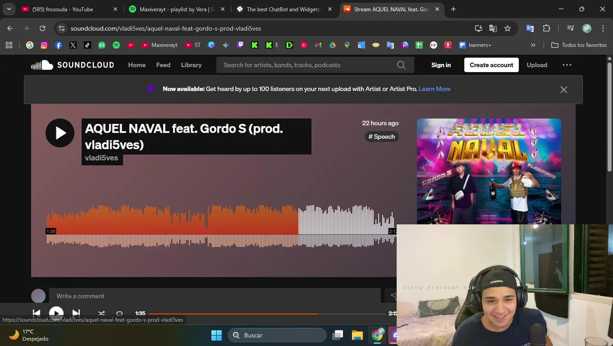Play the AQUEL NAVAL track with large play button
This screenshot has height=346, width=613.
click(x=60, y=133)
